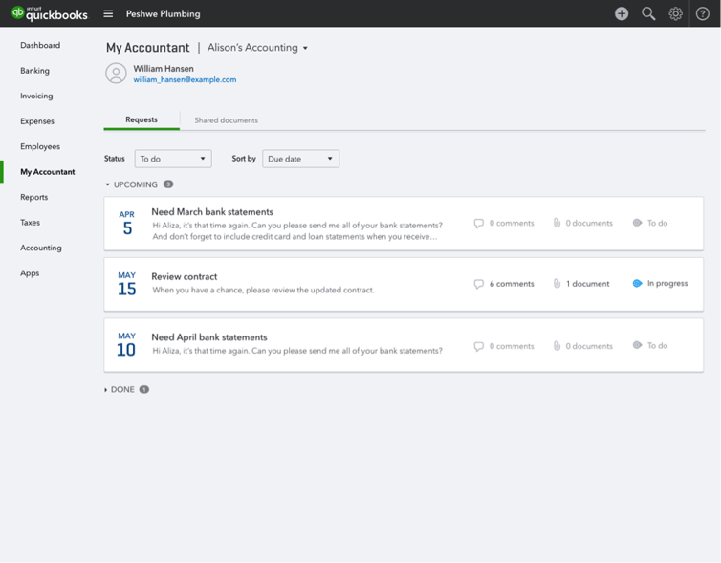Click 1 document on Review contract
721x563 pixels.
588,284
